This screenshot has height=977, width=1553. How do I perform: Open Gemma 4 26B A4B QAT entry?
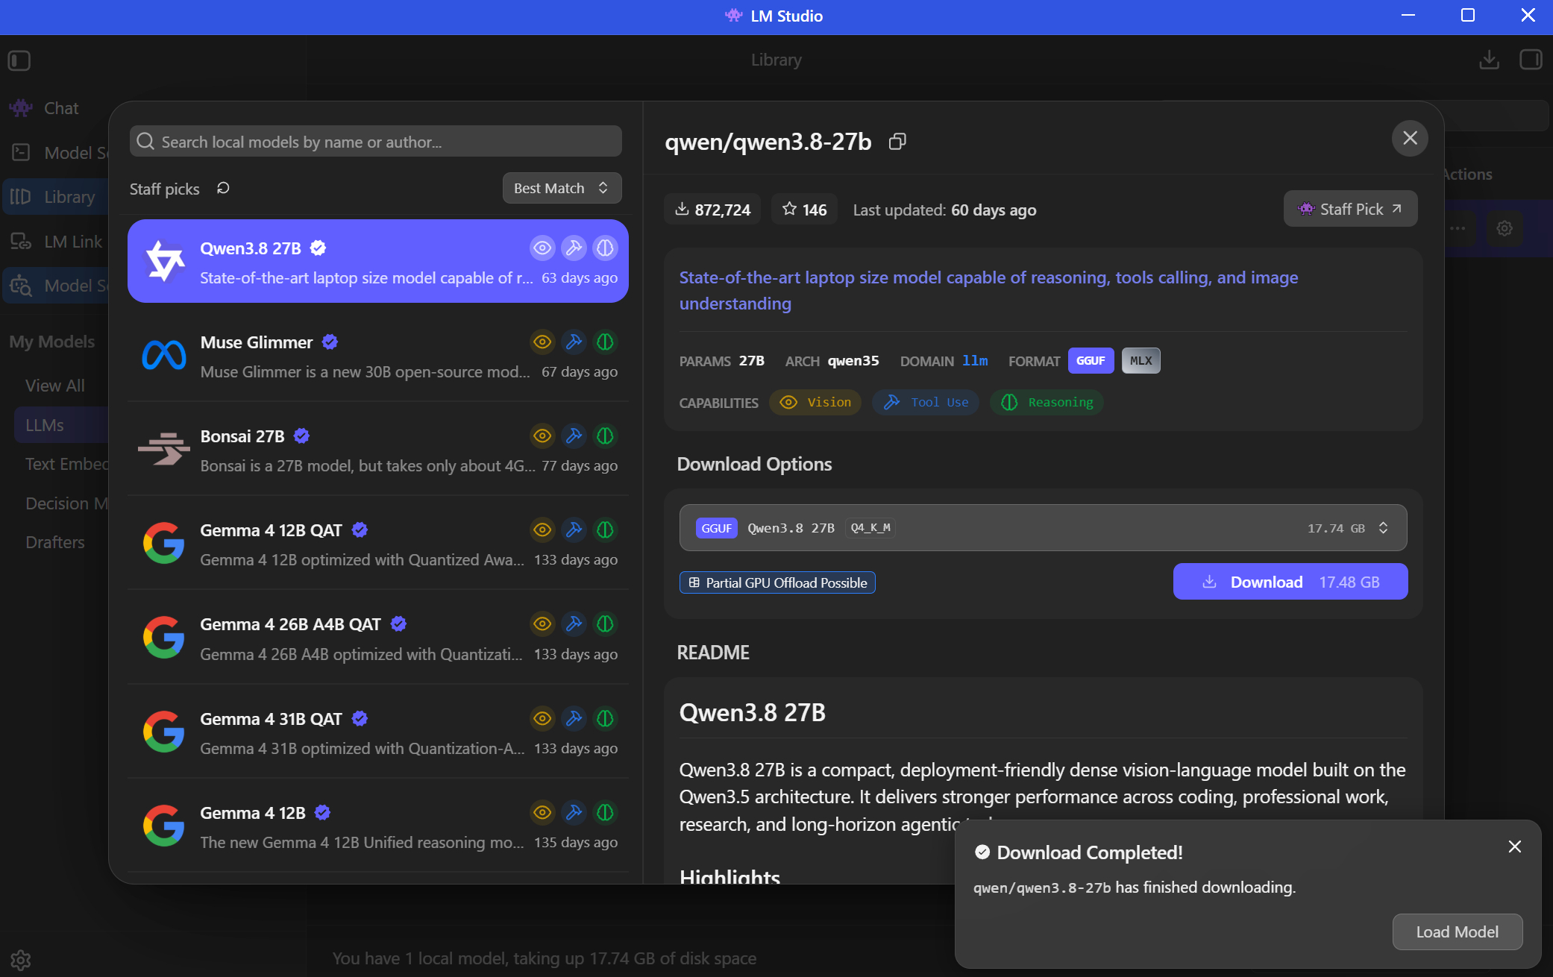point(377,638)
